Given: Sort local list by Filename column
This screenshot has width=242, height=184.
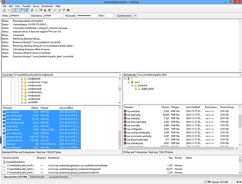Looking at the screenshot, I should click(13, 108).
